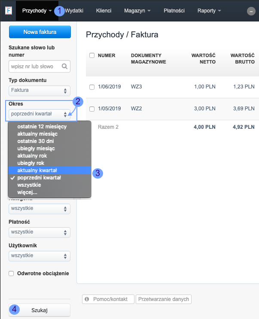Open invoice 1/06/2019

(110, 87)
